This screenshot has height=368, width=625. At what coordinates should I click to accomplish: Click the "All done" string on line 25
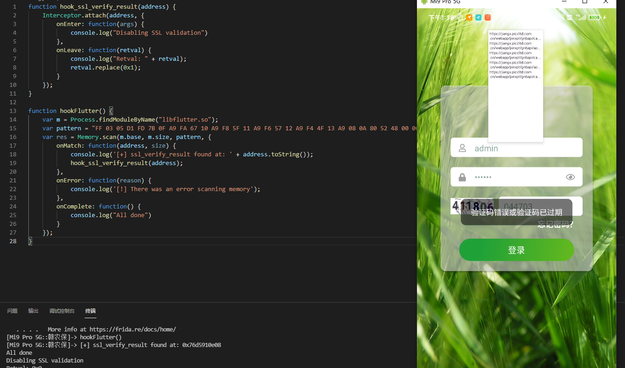130,215
